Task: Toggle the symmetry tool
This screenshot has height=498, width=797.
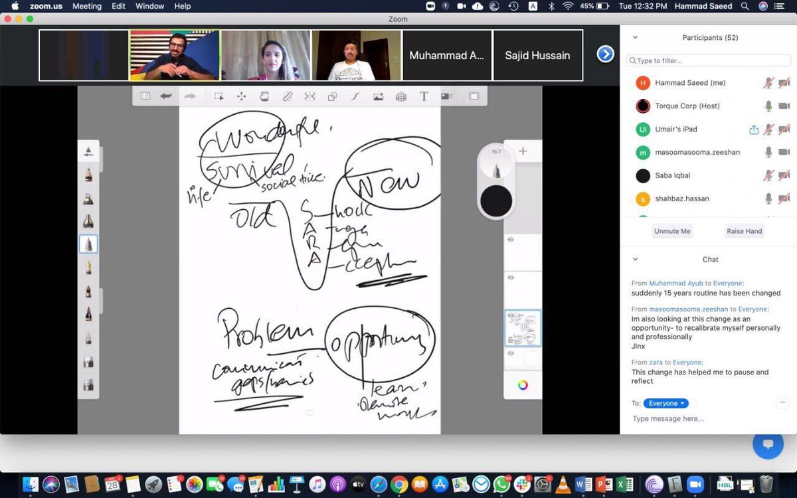Action: [x=310, y=96]
